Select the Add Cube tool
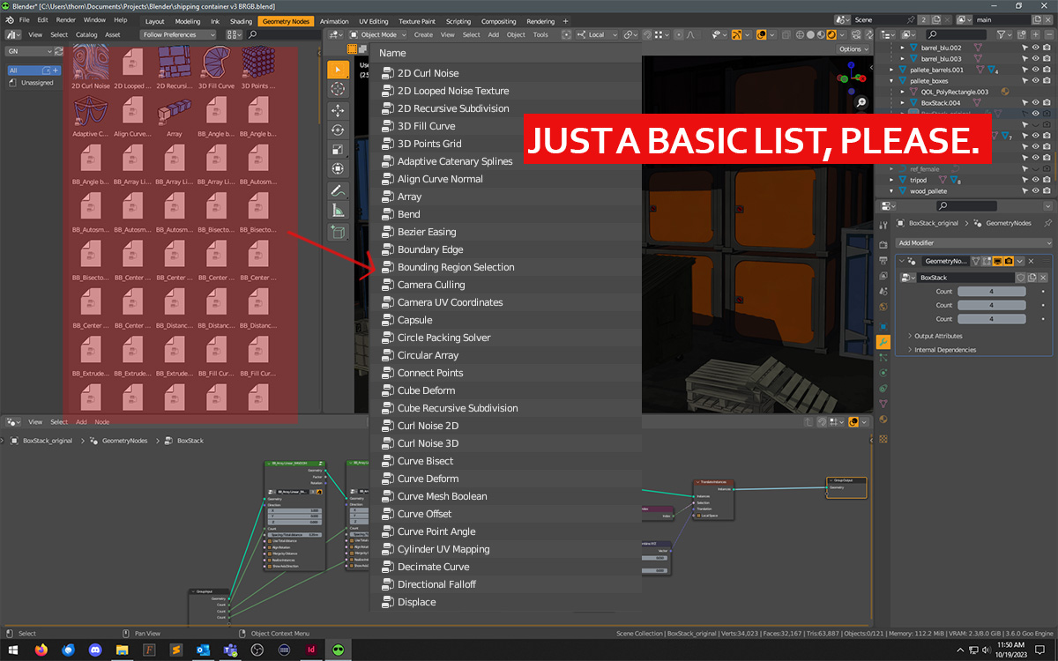This screenshot has width=1058, height=661. point(338,233)
